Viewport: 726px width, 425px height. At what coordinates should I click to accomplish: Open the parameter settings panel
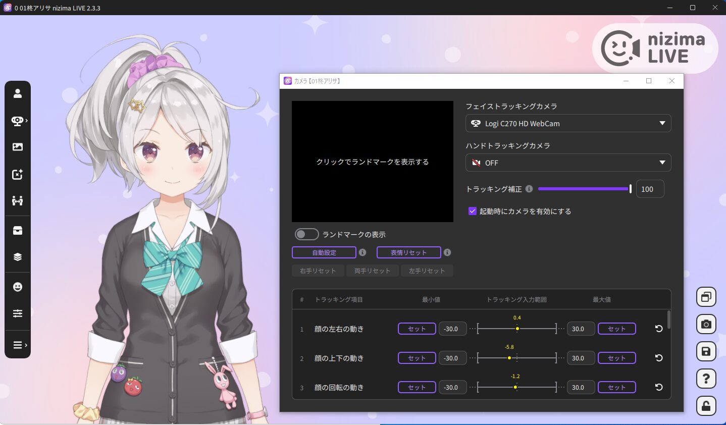(18, 313)
